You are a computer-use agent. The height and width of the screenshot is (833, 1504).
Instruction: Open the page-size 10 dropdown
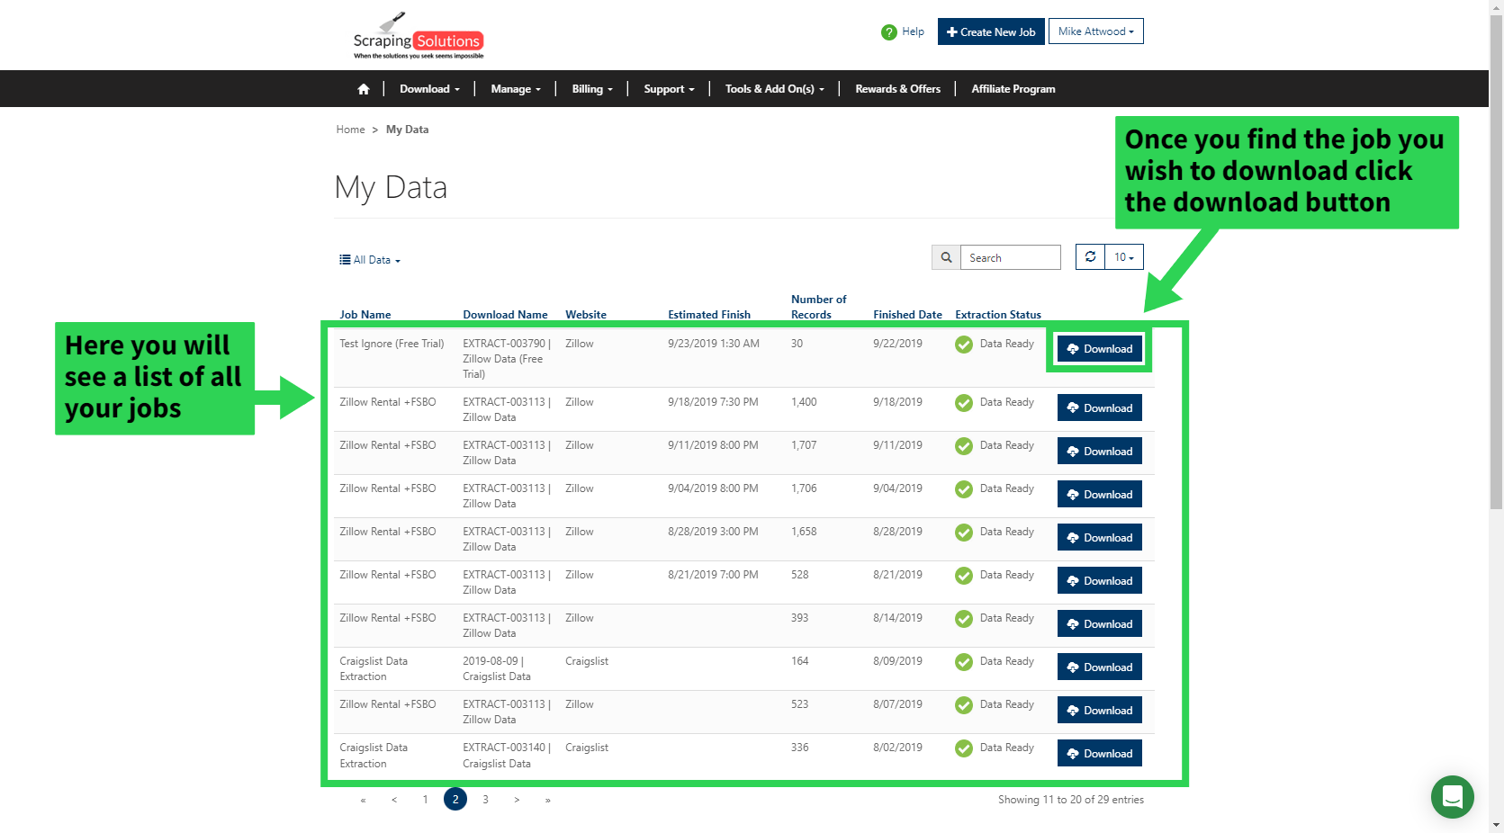(1124, 256)
